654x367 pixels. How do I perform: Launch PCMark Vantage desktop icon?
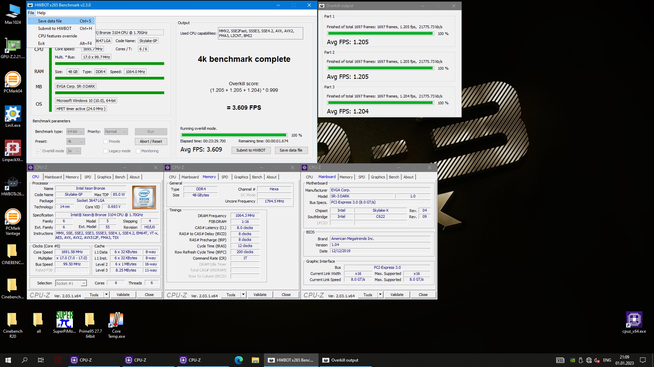pos(13,222)
